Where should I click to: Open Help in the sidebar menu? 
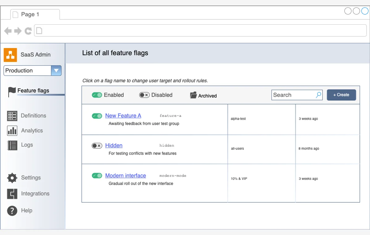coord(27,211)
